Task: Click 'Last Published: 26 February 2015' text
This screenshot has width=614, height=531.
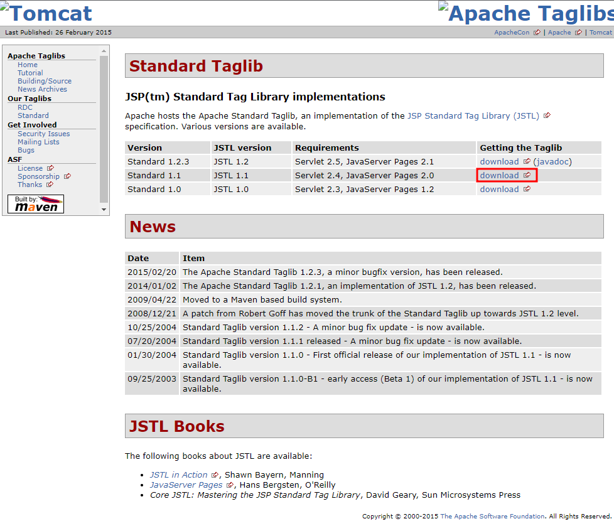Action: pyautogui.click(x=58, y=33)
